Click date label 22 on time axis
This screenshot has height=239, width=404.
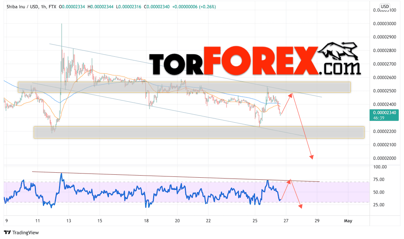click(x=208, y=221)
